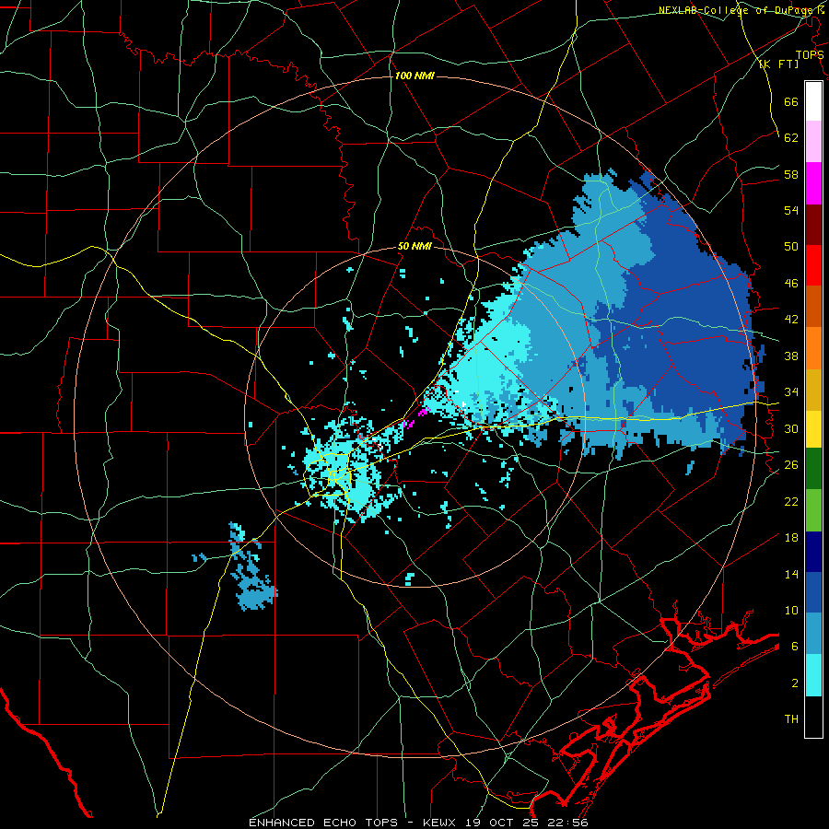Click the '18' legend value
Screen dimensions: 829x829
(x=791, y=538)
